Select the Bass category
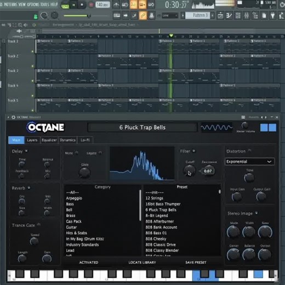Screen dimensions: 285x285 pos(70,204)
